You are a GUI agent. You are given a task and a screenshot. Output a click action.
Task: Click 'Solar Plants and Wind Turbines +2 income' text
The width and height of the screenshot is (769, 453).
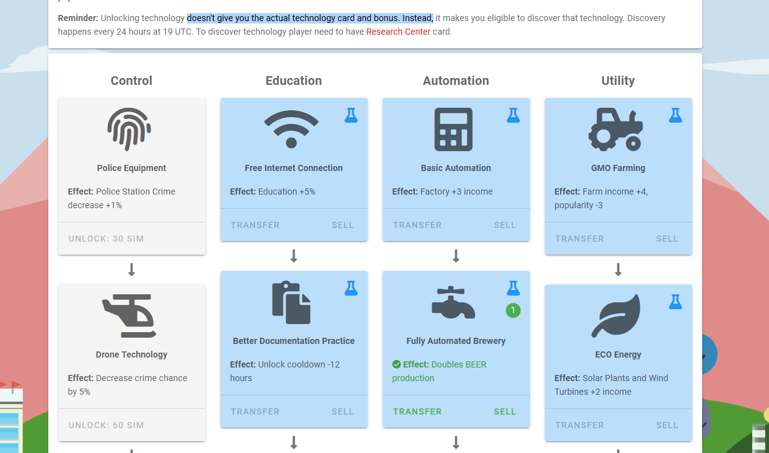point(612,385)
